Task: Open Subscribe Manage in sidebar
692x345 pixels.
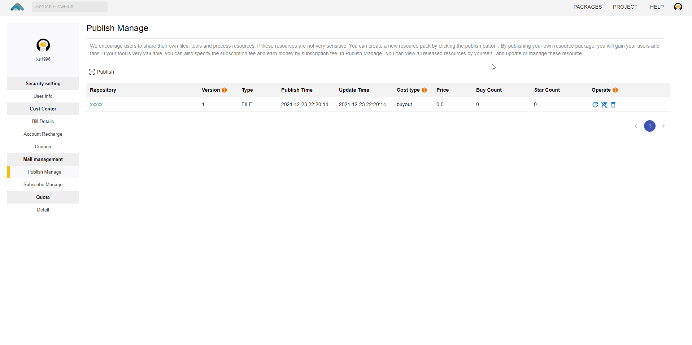Action: (x=43, y=184)
